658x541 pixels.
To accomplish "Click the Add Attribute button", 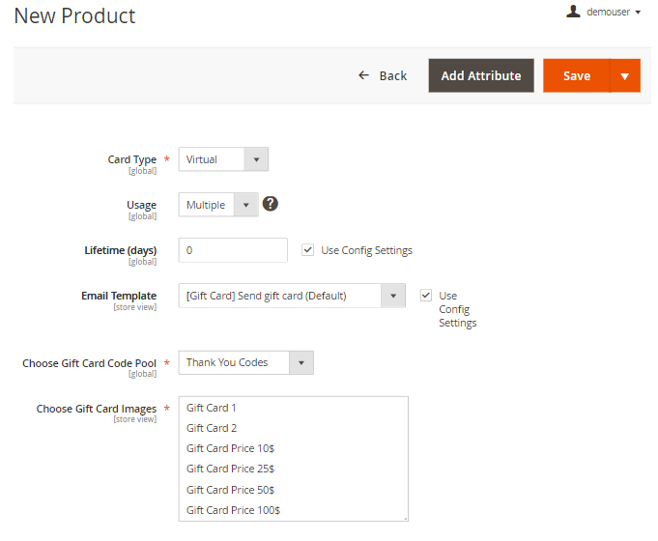I will (x=481, y=75).
